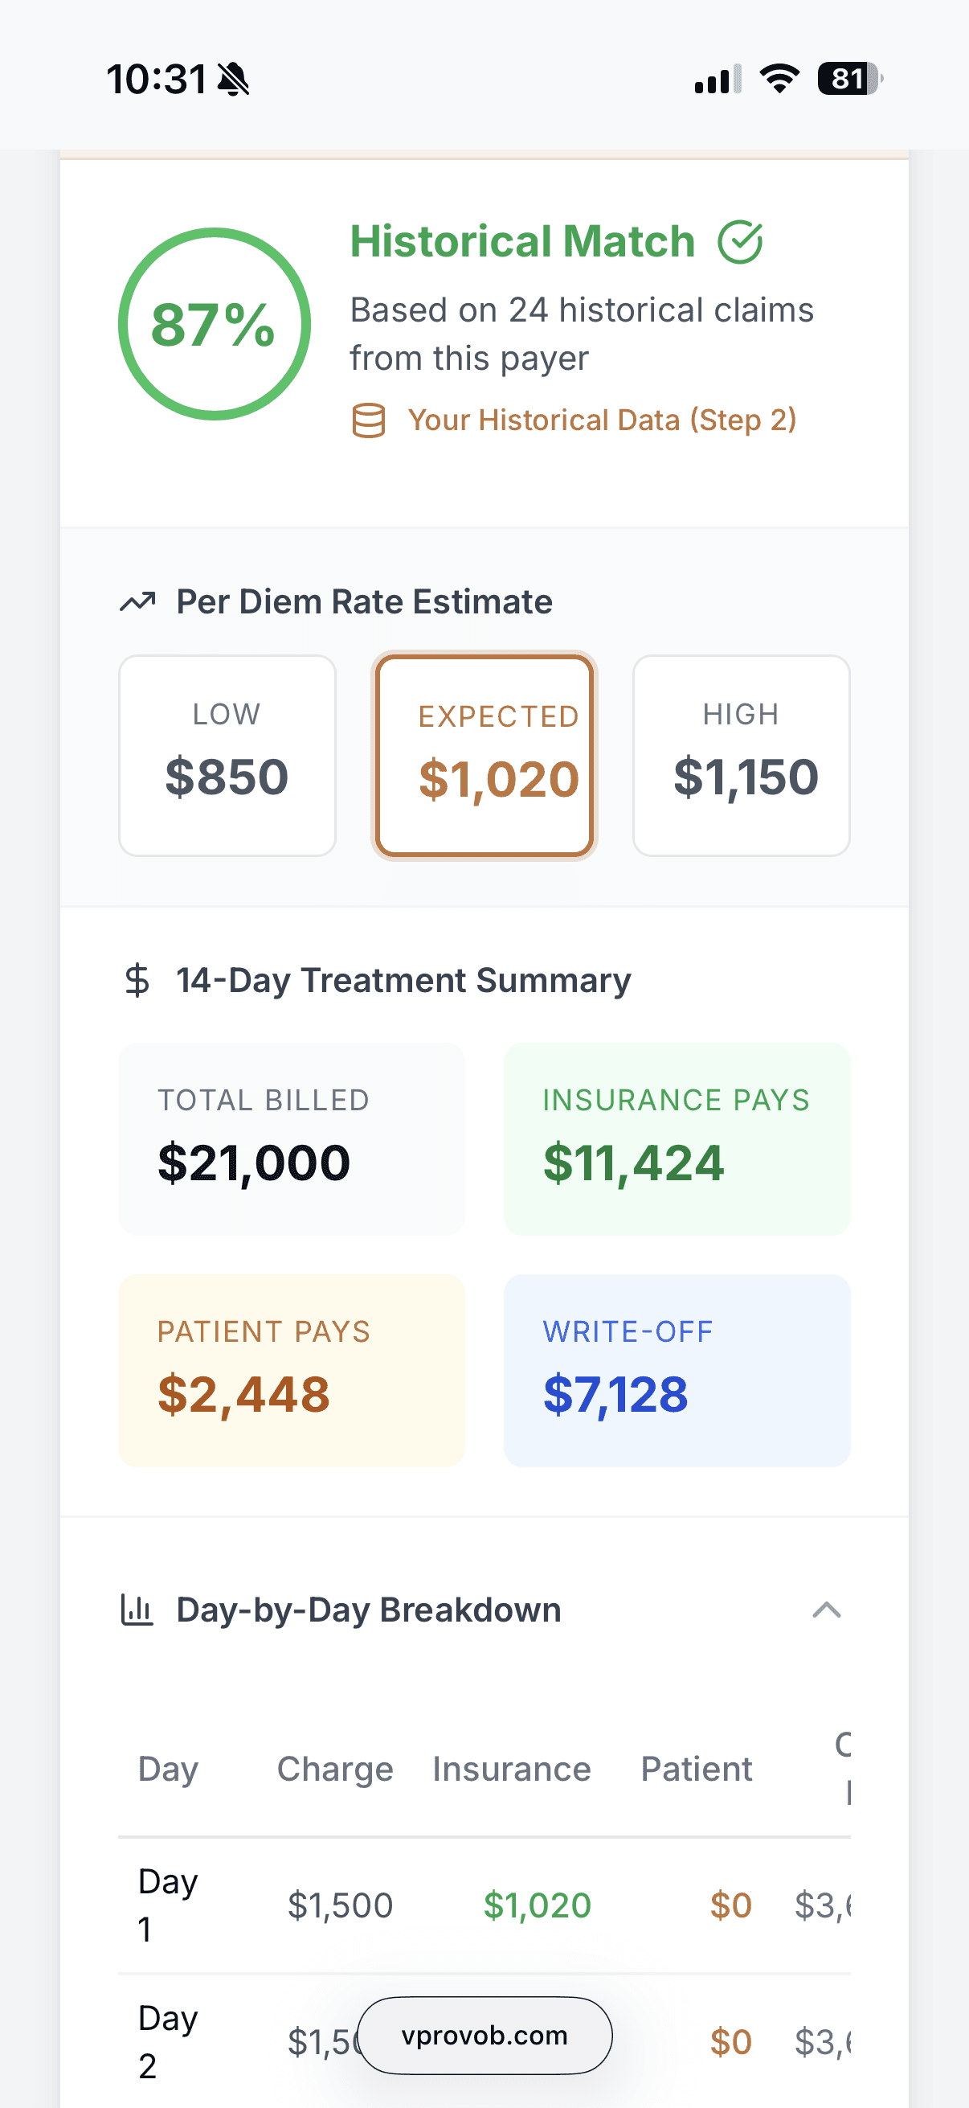Click the database icon for Historical Data
Image resolution: width=969 pixels, height=2108 pixels.
coord(370,420)
